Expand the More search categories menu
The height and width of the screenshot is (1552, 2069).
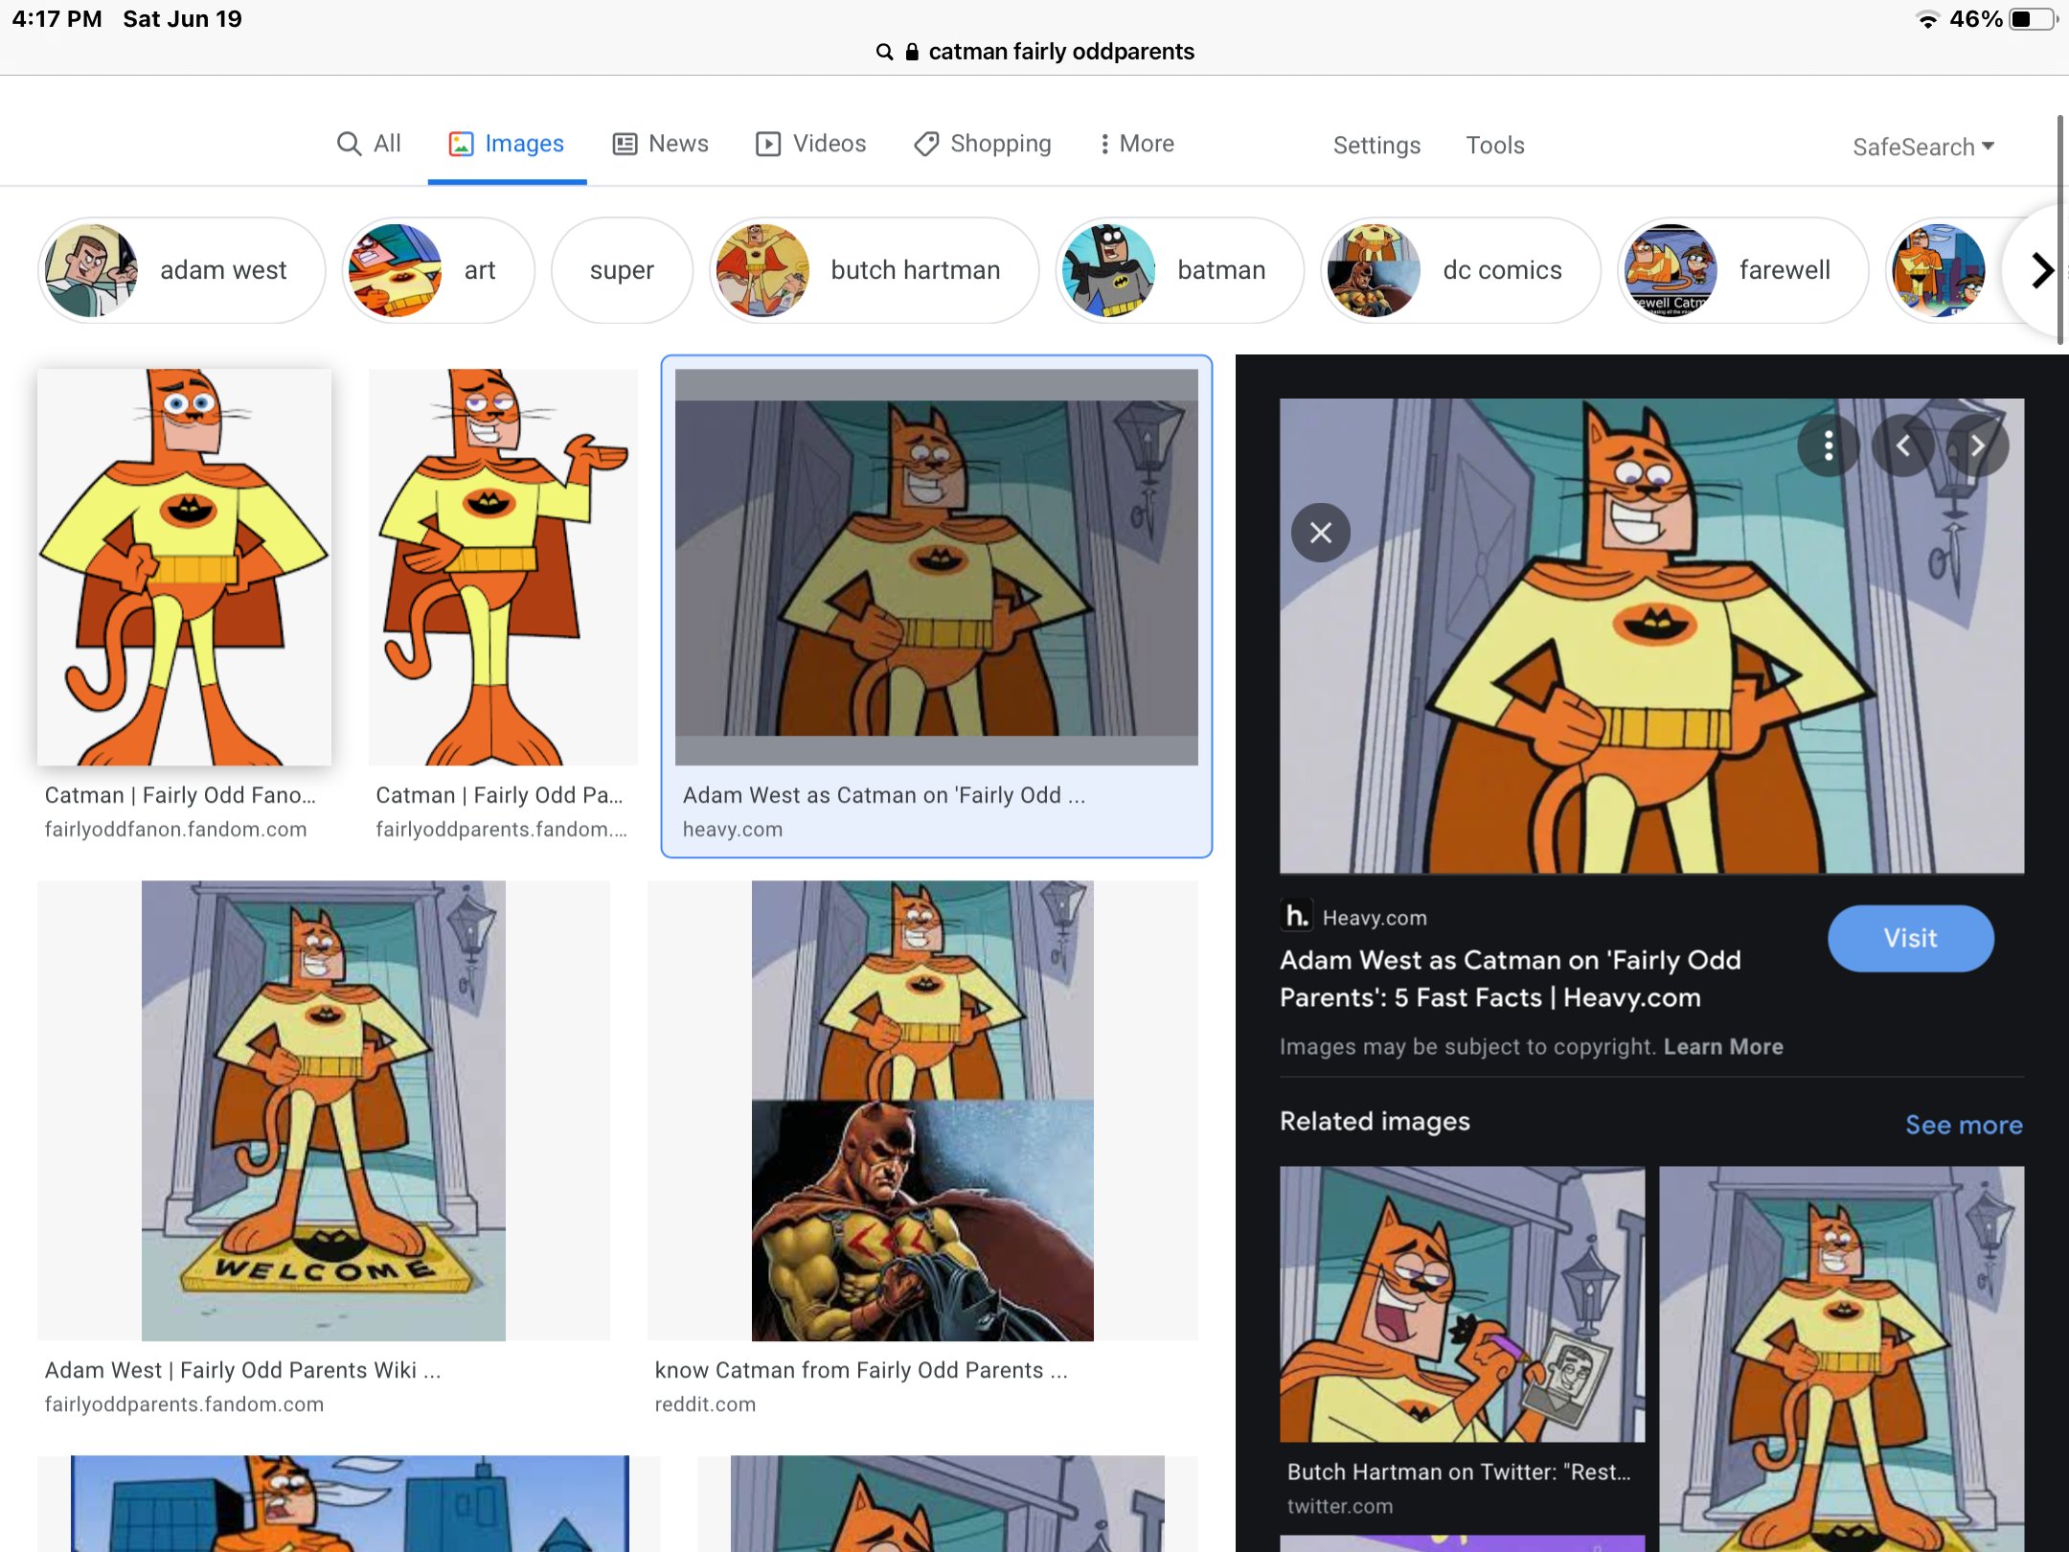point(1137,144)
